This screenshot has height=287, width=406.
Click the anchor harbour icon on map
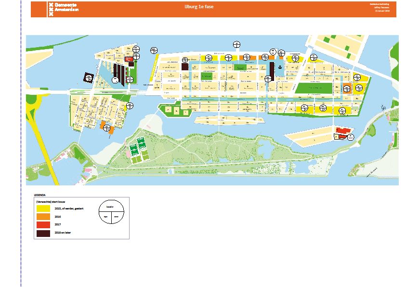(x=279, y=67)
